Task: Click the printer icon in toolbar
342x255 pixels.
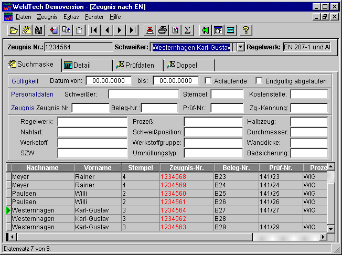Action: tap(163, 30)
